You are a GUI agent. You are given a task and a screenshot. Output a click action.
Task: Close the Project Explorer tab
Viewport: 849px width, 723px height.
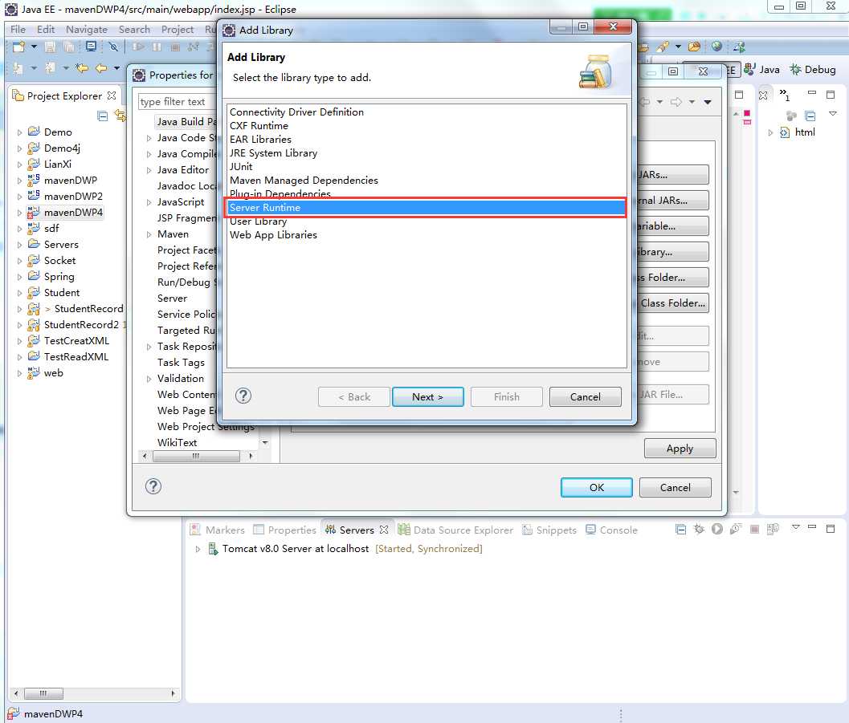112,95
